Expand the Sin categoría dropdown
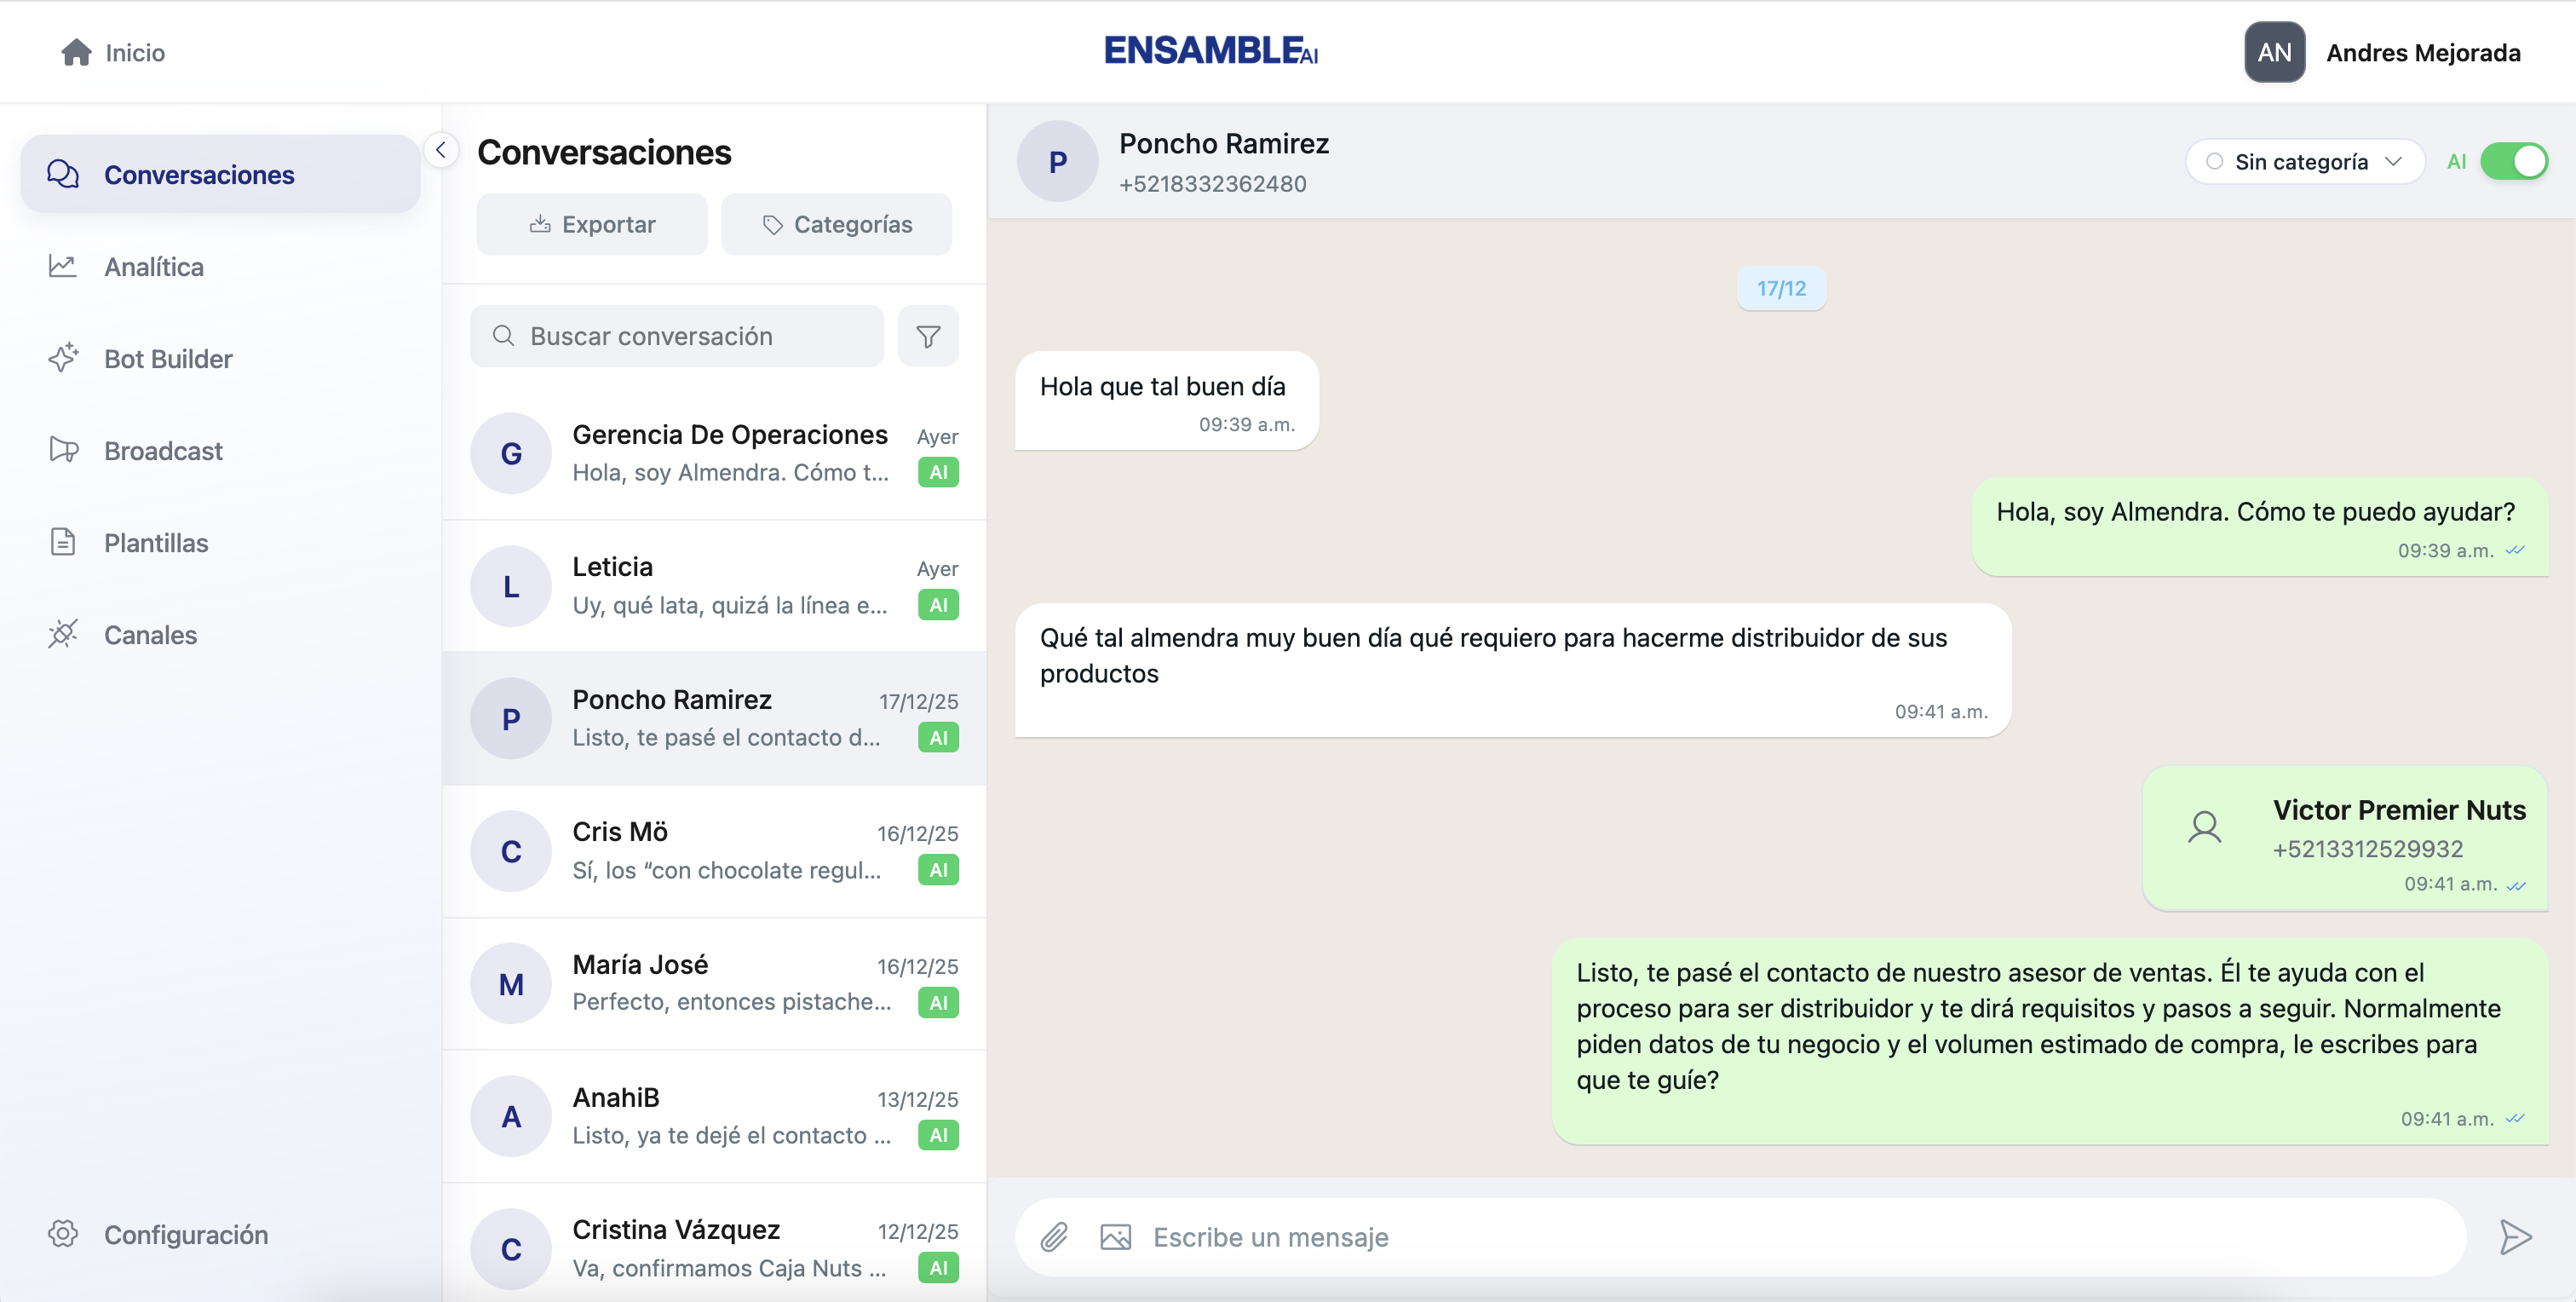The height and width of the screenshot is (1302, 2576). pos(2304,162)
